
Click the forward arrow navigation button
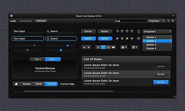click(x=88, y=47)
